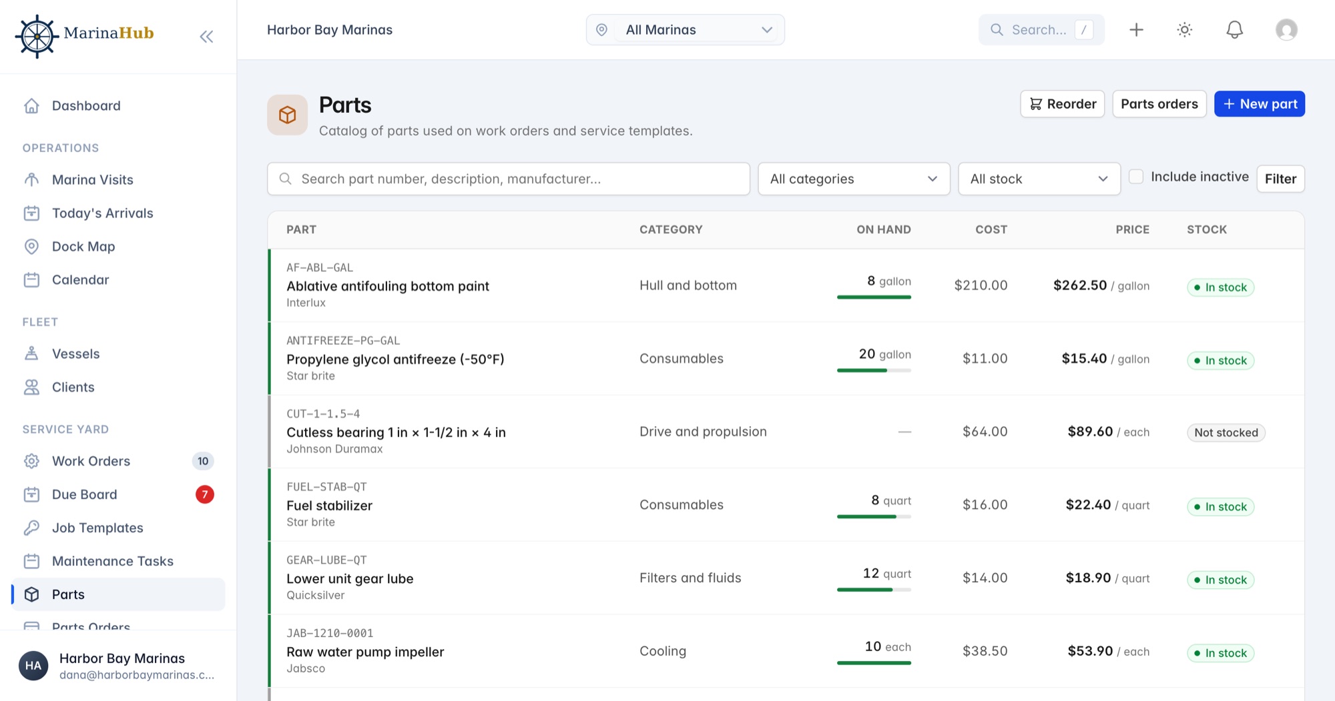The width and height of the screenshot is (1335, 701).
Task: Click the ON HAND column header
Action: click(x=884, y=229)
